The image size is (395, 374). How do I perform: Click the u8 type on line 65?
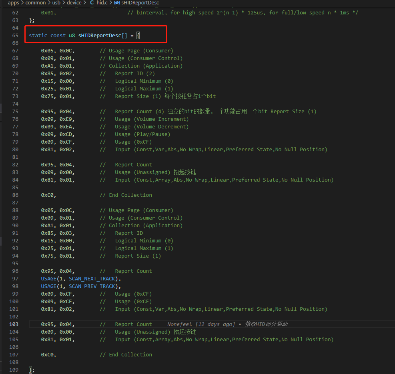(72, 36)
